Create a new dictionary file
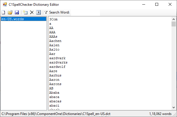Screen dimensions: 177x117 (3, 12)
